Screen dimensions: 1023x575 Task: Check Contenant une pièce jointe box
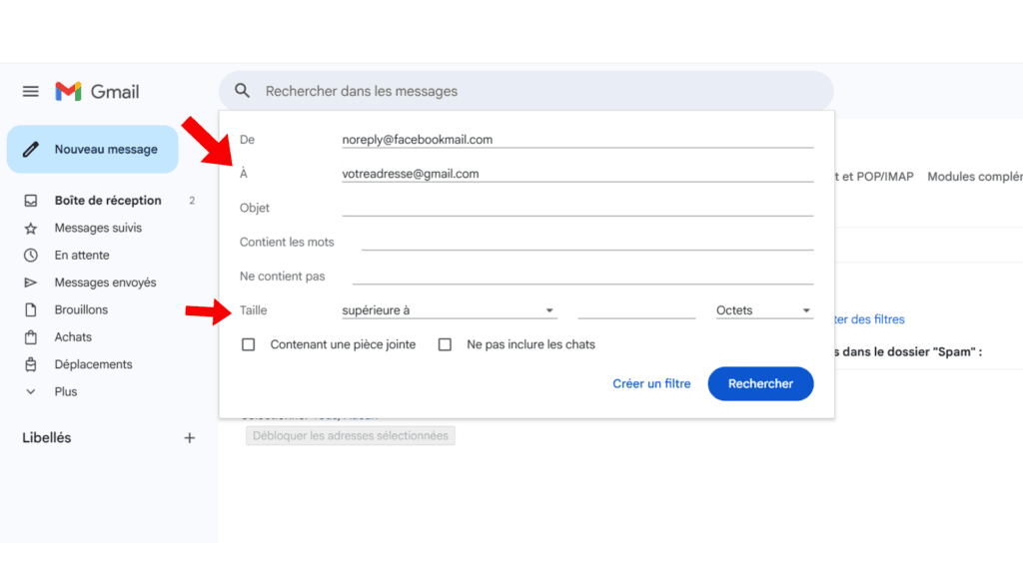click(x=249, y=344)
